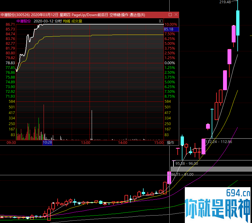Viewport: 252px width, 223px height.
Task: Click the 15:00 time label
Action: (x=159, y=142)
